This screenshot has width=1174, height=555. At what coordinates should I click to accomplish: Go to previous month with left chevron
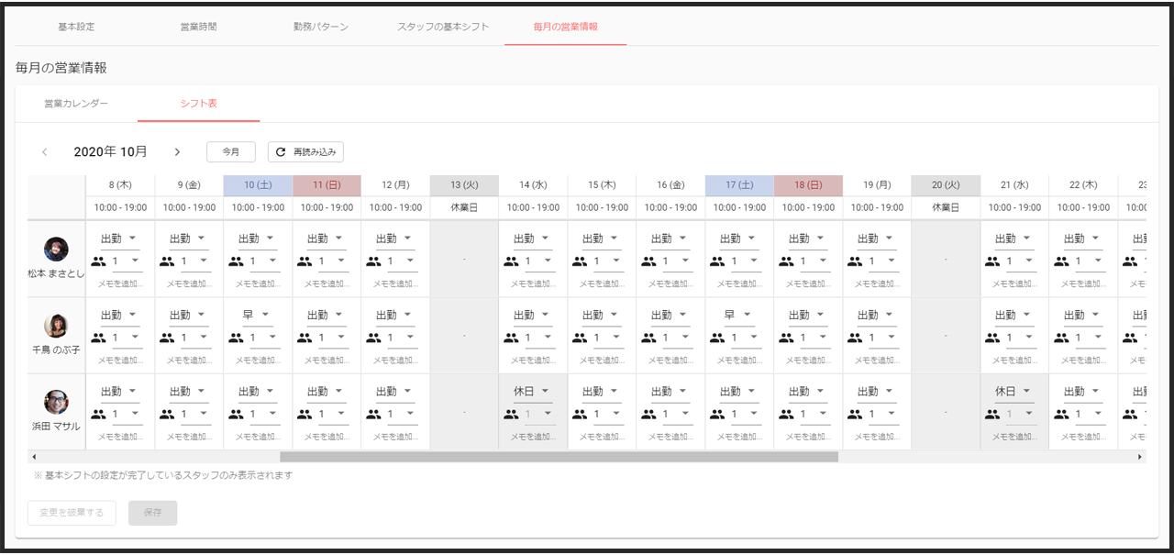[44, 152]
